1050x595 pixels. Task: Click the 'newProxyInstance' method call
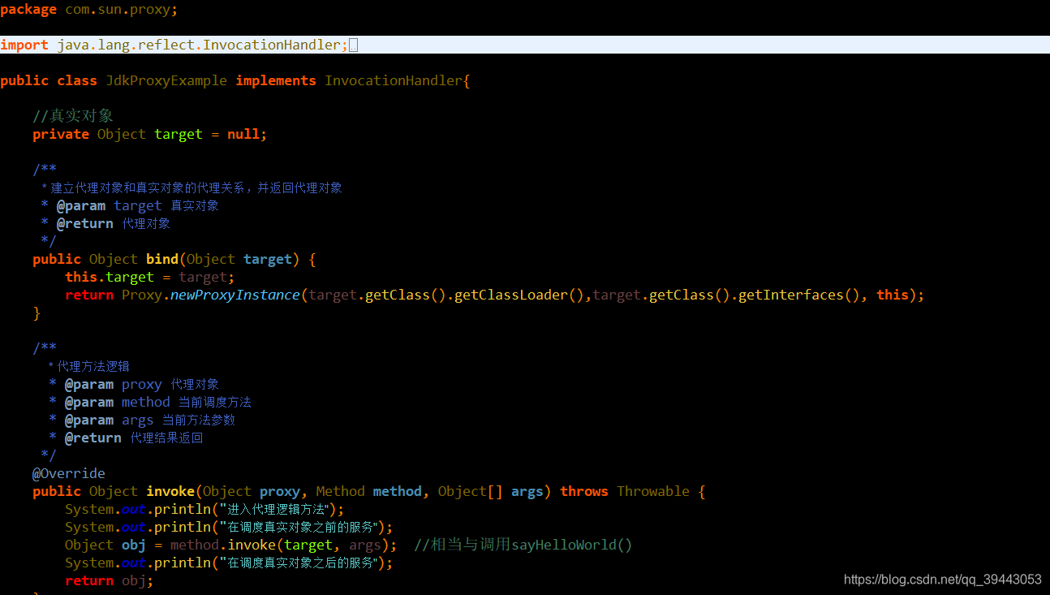pyautogui.click(x=235, y=295)
